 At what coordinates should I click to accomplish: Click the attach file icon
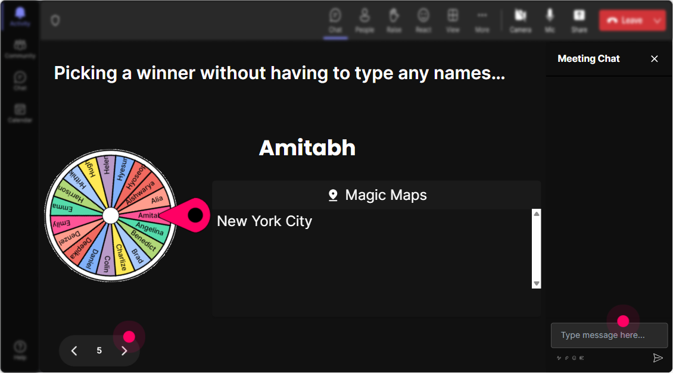(566, 358)
